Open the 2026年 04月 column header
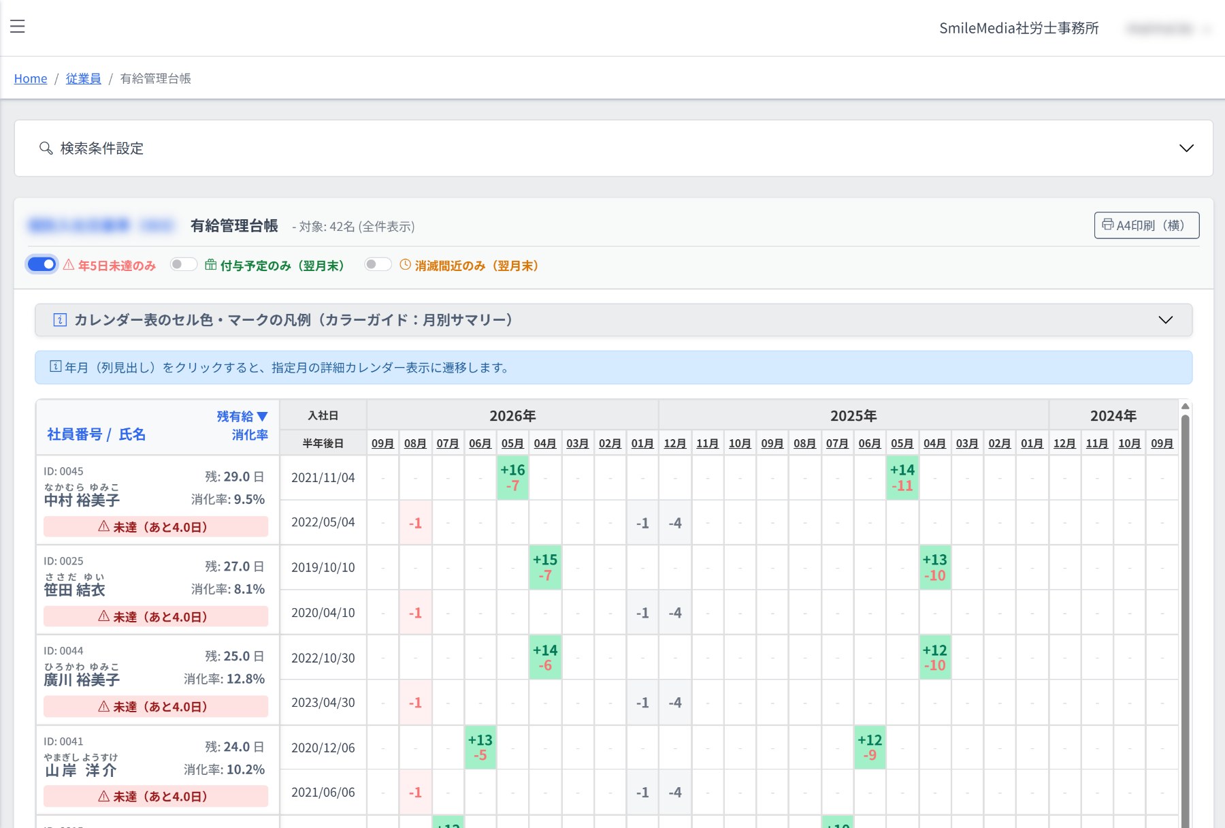The image size is (1225, 828). [x=545, y=443]
